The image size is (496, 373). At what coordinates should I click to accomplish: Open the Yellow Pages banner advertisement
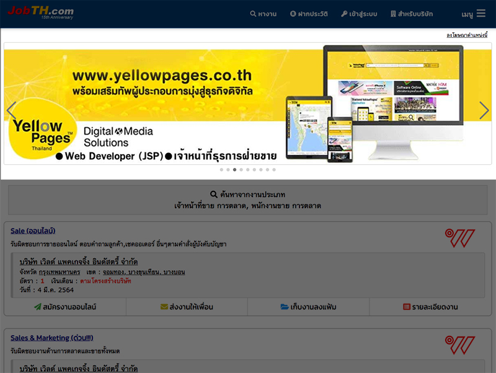coord(247,103)
